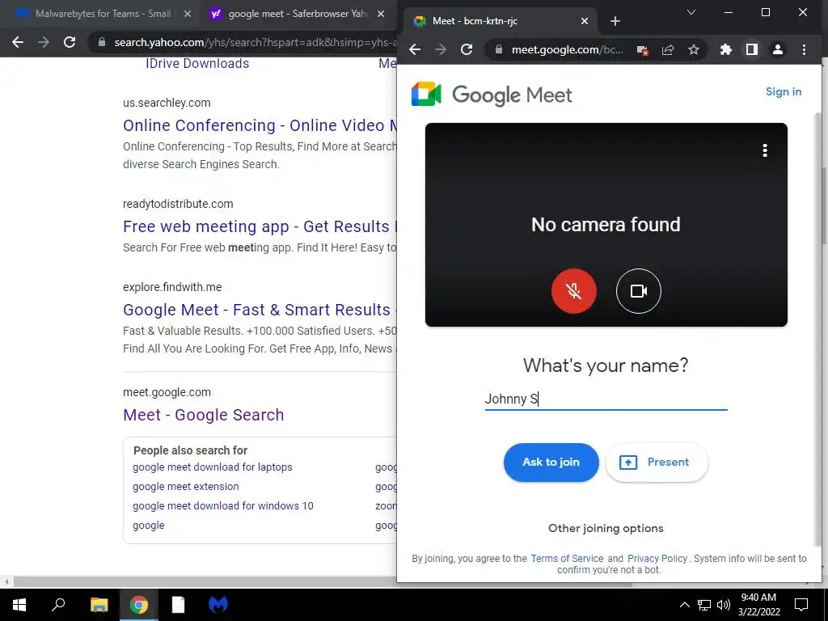Go back in the Meet browser window
Image resolution: width=828 pixels, height=621 pixels.
click(415, 49)
